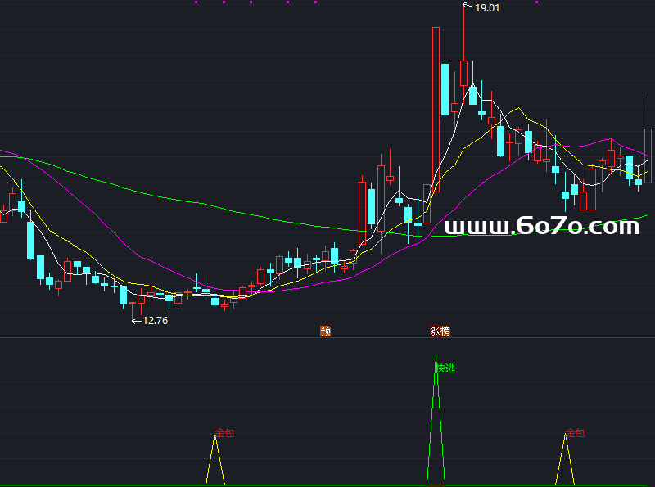Open the www.6o7o.com watermark link
The width and height of the screenshot is (655, 487).
(x=541, y=226)
